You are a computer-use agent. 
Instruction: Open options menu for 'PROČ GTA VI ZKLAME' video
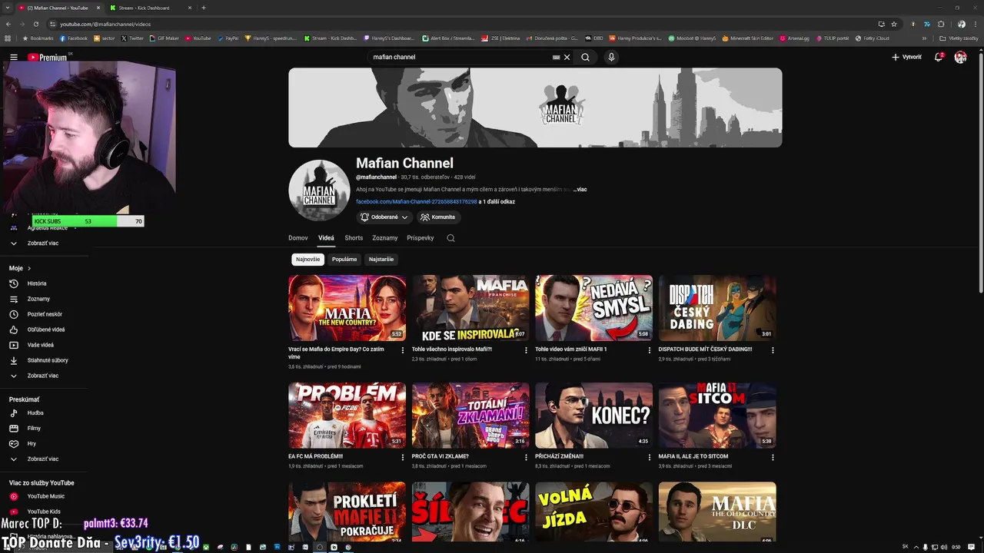click(x=526, y=457)
